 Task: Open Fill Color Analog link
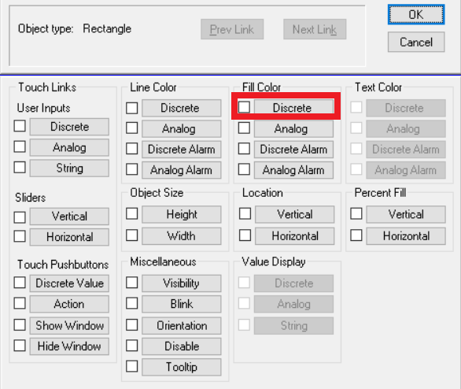(293, 128)
